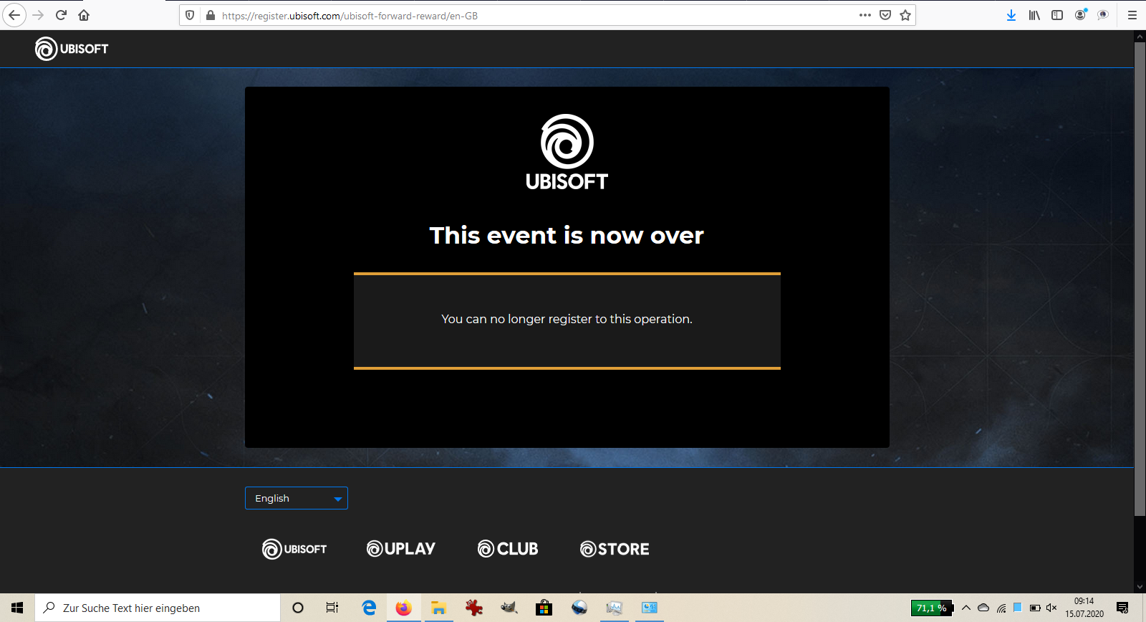Open the Store footer link
Viewport: 1146px width, 622px height.
(615, 549)
